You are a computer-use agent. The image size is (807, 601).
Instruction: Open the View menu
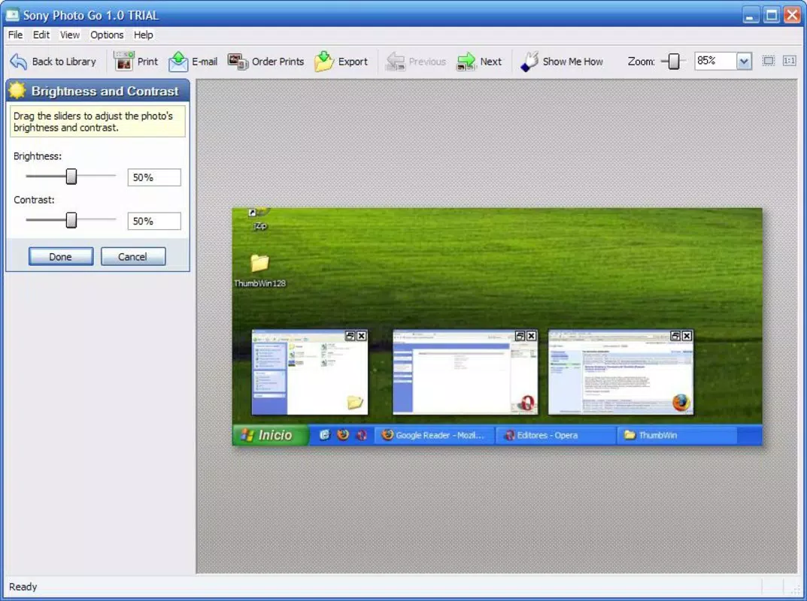point(69,35)
